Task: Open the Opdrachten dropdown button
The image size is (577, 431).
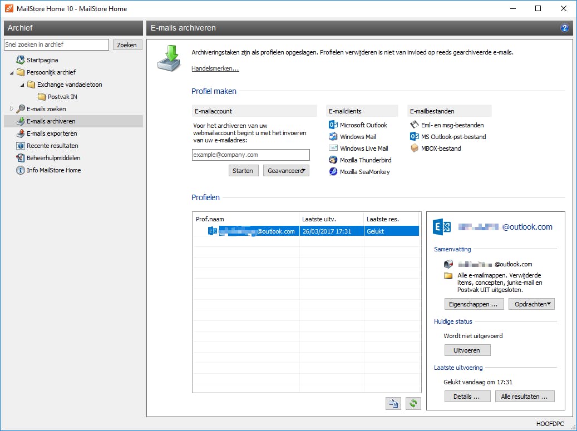Action: (x=531, y=304)
